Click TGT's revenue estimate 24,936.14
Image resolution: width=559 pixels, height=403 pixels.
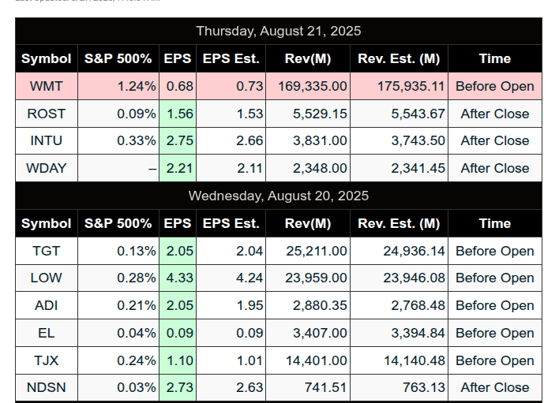tap(399, 251)
